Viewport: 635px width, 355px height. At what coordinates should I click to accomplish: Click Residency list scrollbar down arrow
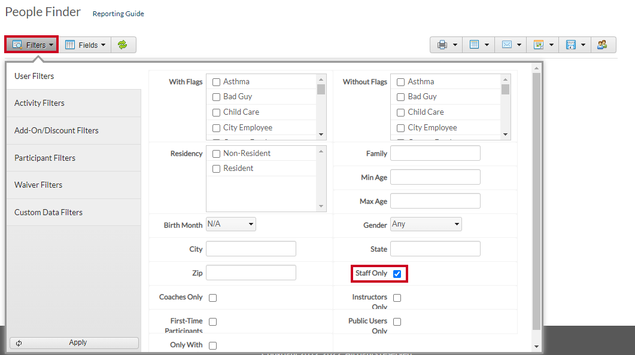tap(321, 206)
